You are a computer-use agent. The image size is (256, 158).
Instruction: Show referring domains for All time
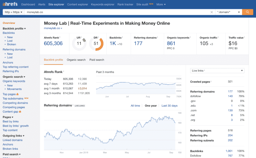[x=135, y=106]
